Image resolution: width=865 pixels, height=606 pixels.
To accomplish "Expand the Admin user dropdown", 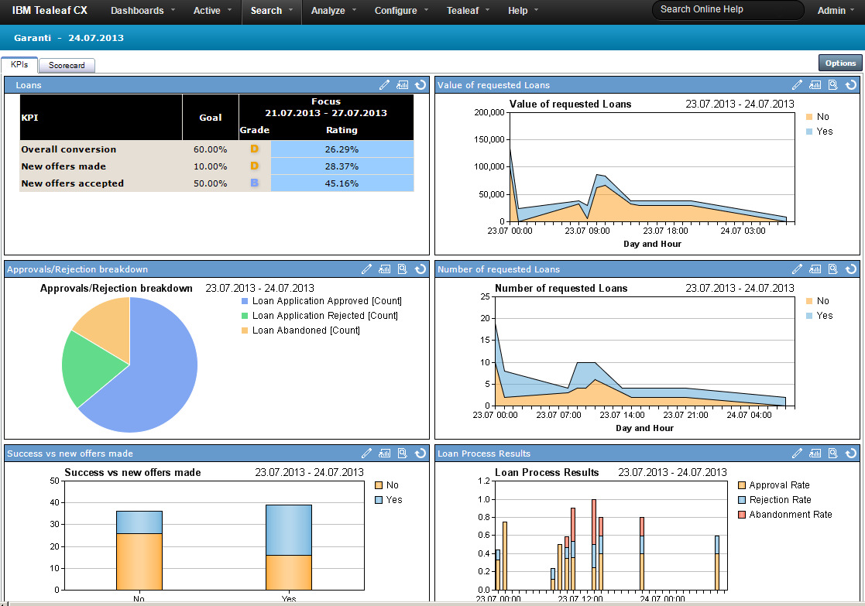I will tap(836, 11).
